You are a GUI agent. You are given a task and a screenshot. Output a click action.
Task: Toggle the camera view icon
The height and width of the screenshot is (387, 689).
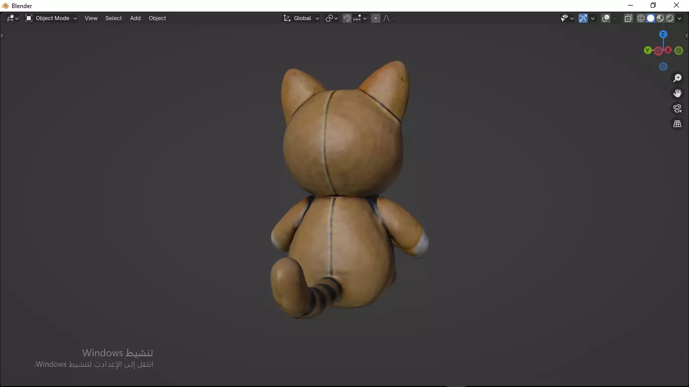677,108
